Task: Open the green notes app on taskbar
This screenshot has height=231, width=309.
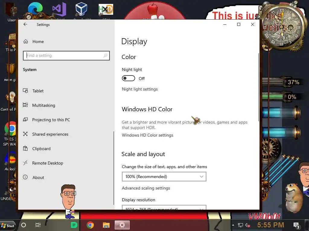Action: [74, 225]
